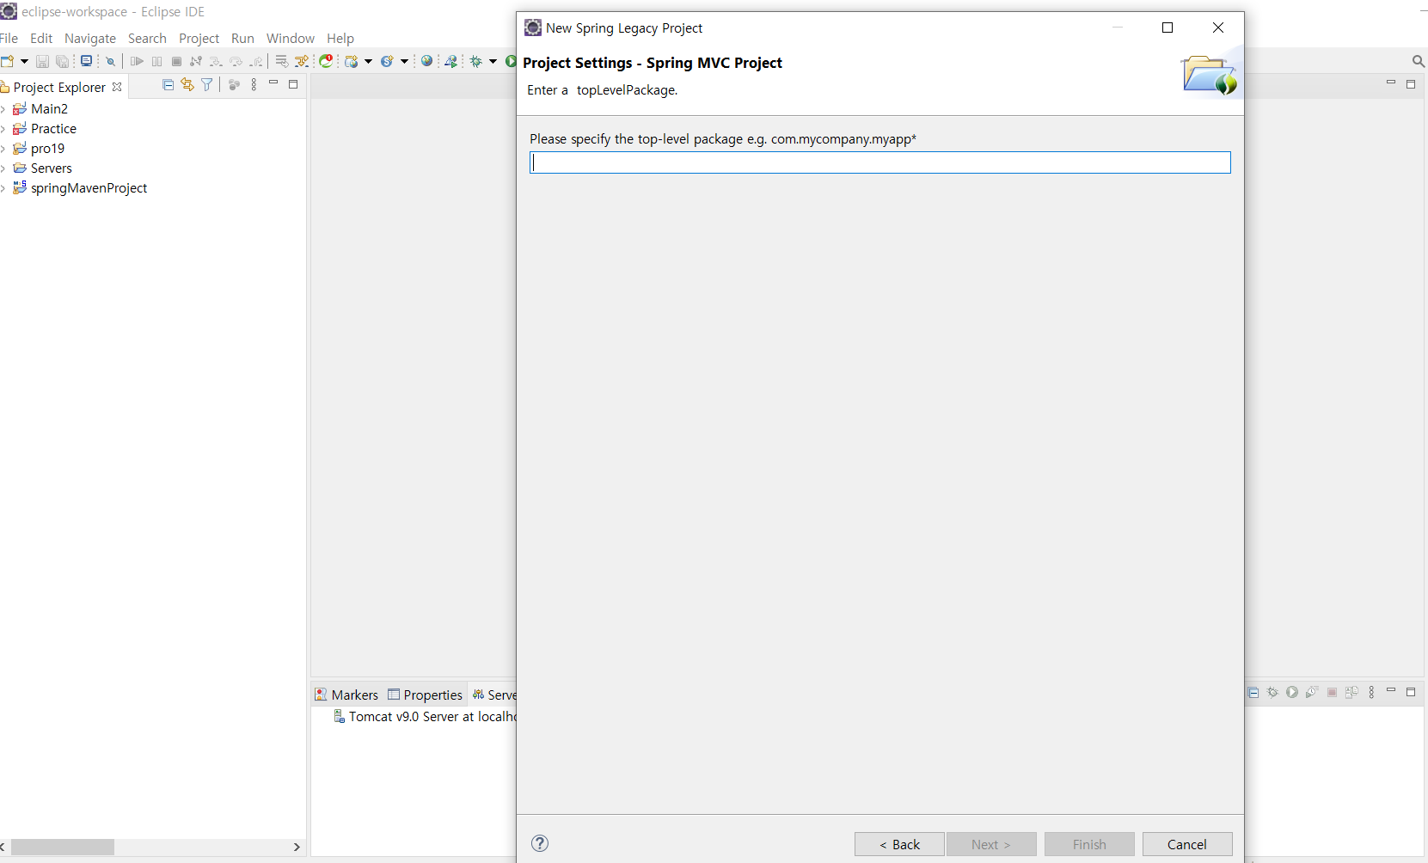Open Project Explorer View Menu three dots
Screen dimensions: 1428x863
point(254,84)
